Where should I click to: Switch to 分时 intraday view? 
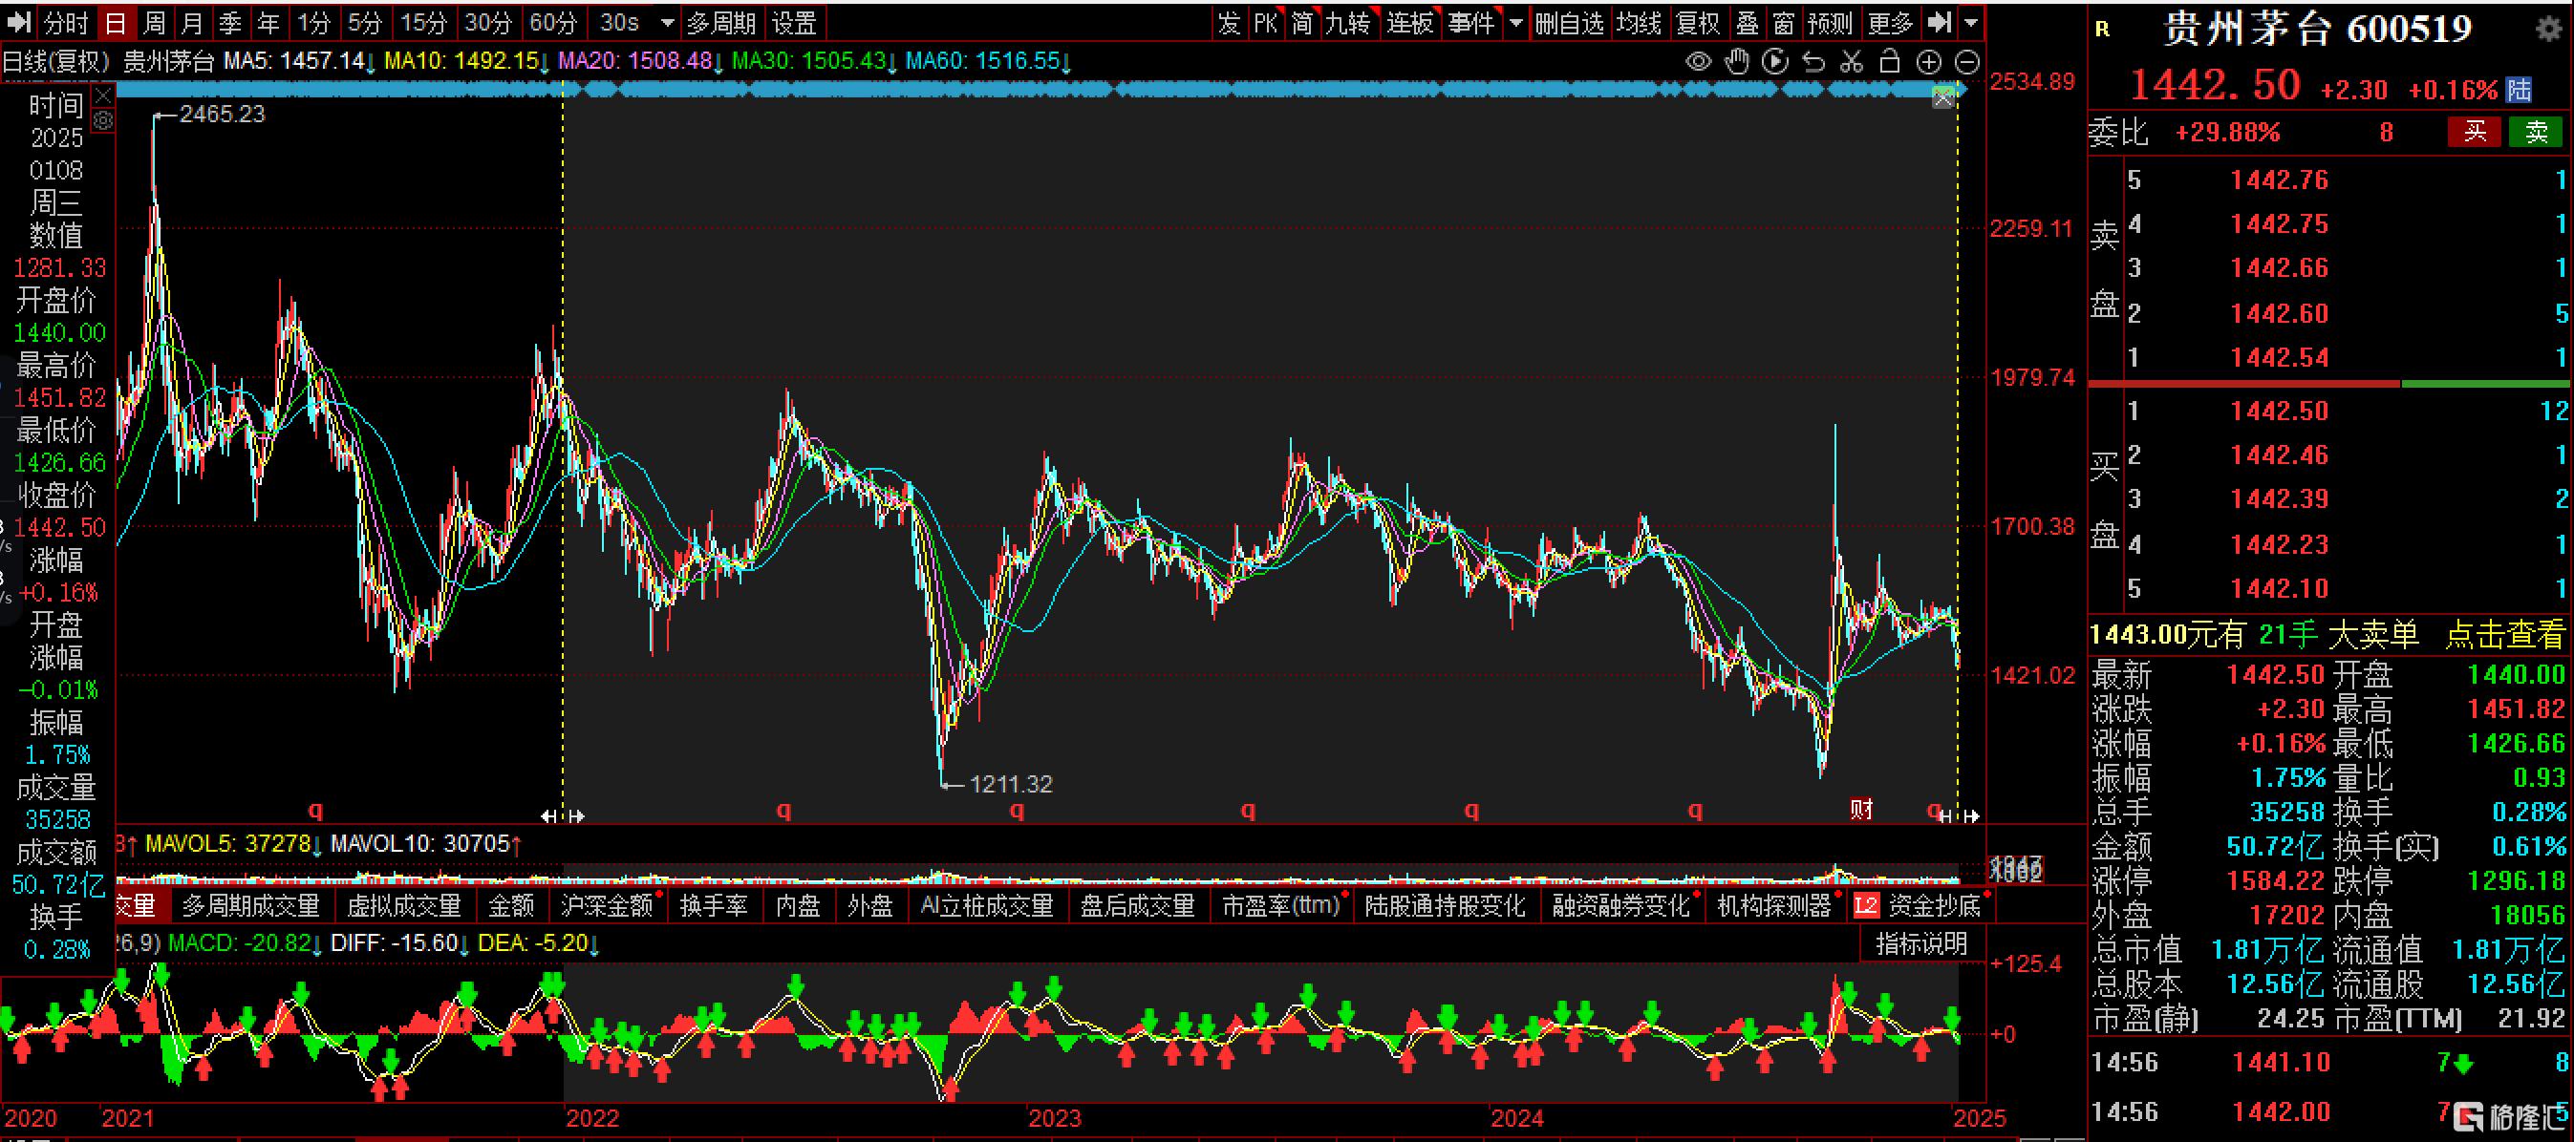click(67, 22)
